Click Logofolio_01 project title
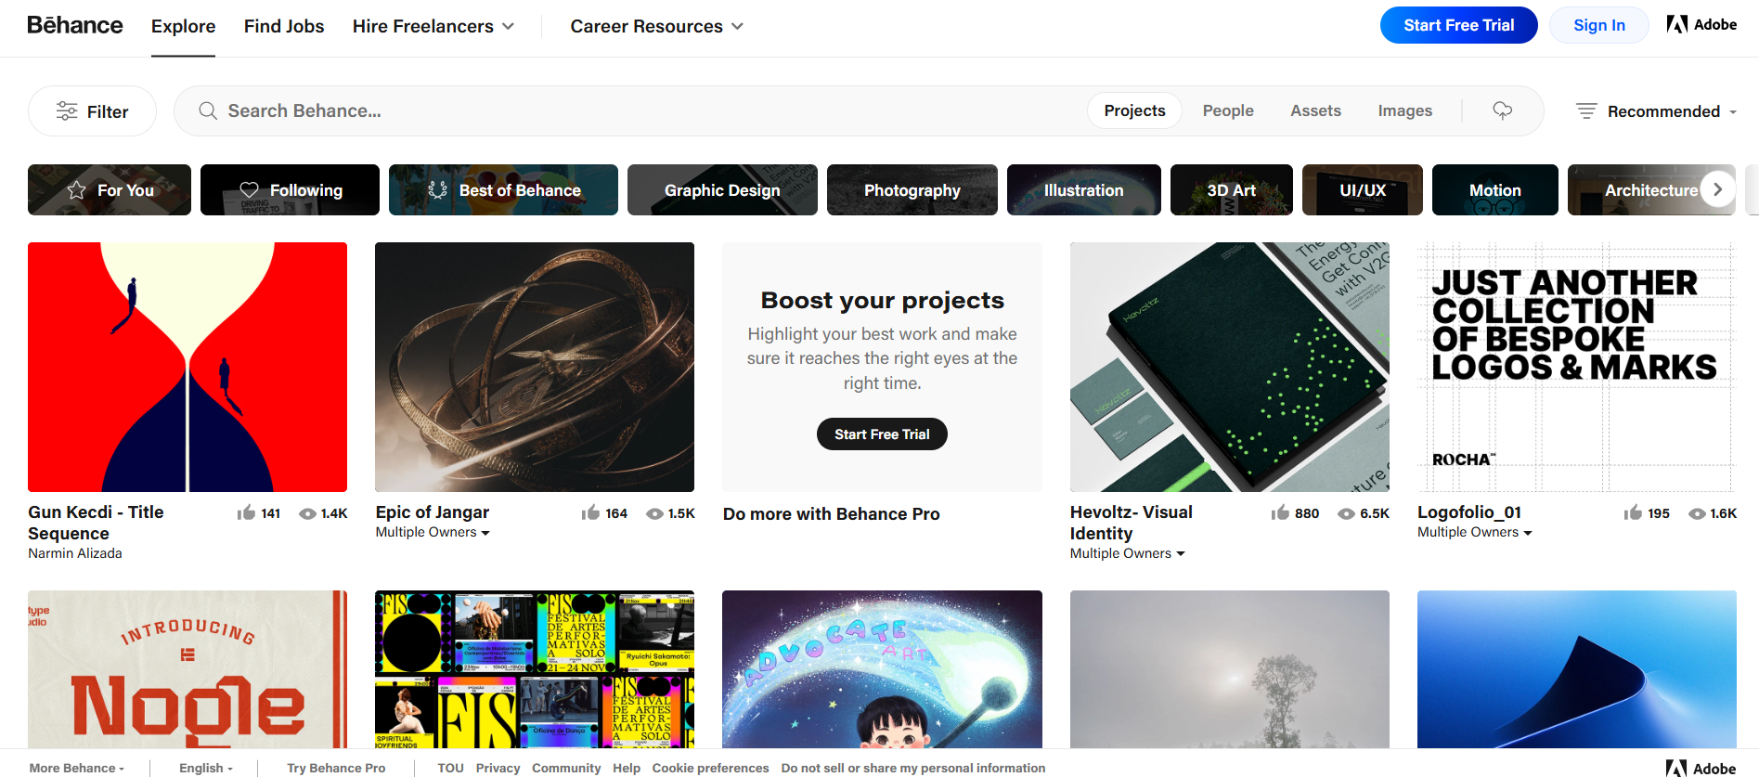This screenshot has height=777, width=1759. coord(1469,512)
